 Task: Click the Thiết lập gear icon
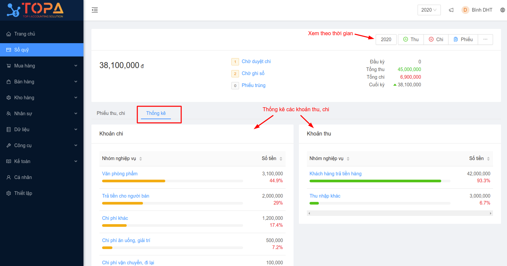pyautogui.click(x=9, y=193)
